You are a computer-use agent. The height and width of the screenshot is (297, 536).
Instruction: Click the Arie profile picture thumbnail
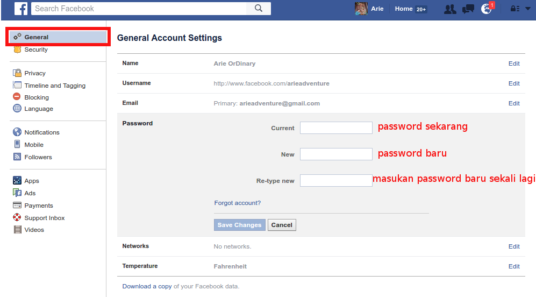tap(361, 9)
